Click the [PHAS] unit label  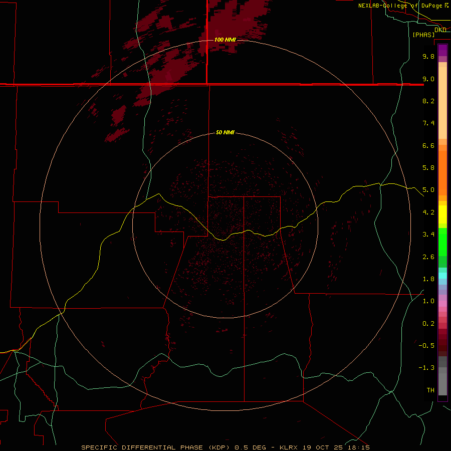(x=423, y=35)
